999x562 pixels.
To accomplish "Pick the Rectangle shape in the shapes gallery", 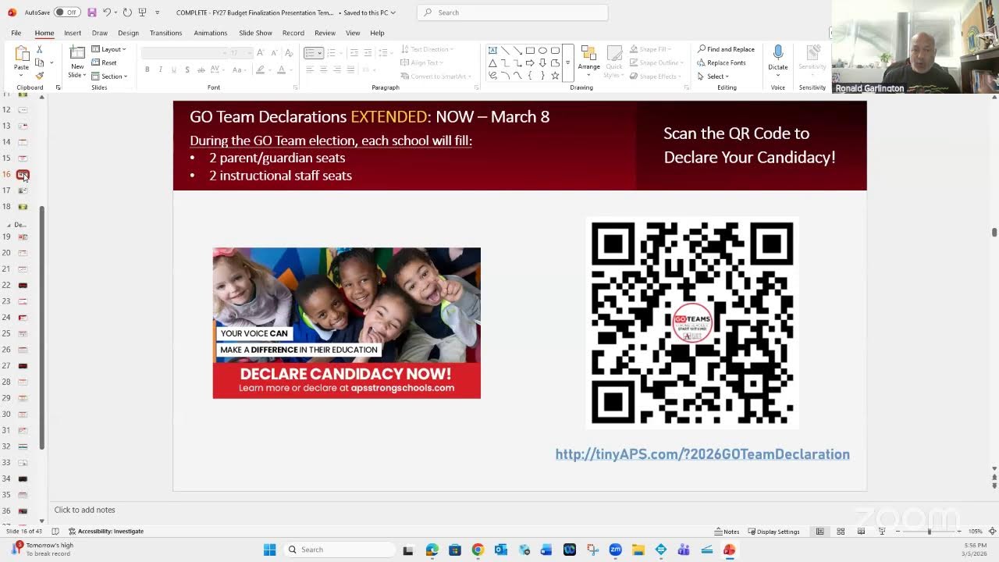I will (530, 51).
